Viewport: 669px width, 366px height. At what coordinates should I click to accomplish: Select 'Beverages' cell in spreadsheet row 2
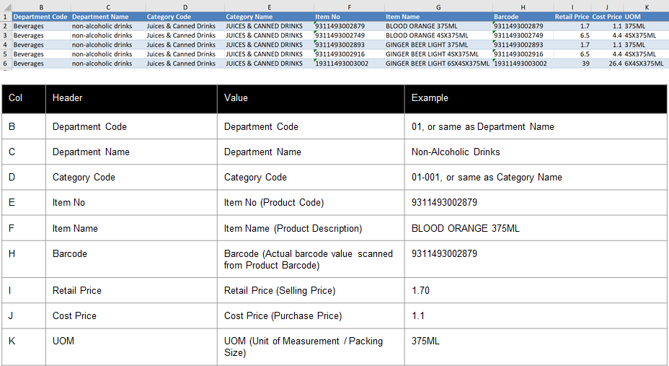[x=41, y=26]
